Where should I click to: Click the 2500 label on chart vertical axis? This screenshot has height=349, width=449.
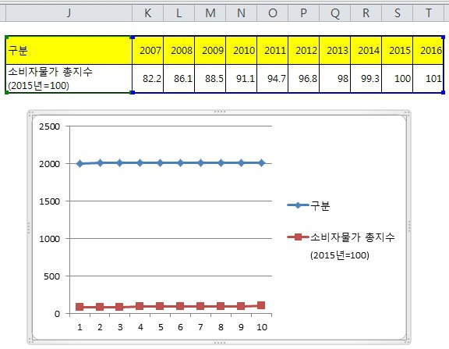[50, 126]
